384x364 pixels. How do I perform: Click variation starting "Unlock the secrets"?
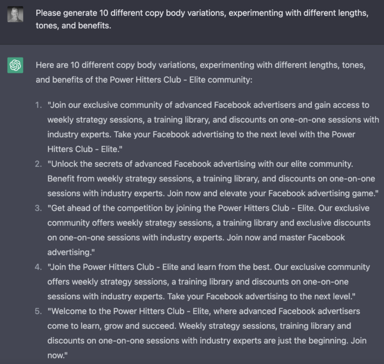(213, 179)
